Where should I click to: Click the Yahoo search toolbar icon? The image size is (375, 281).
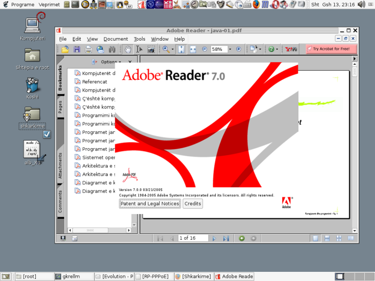[291, 49]
